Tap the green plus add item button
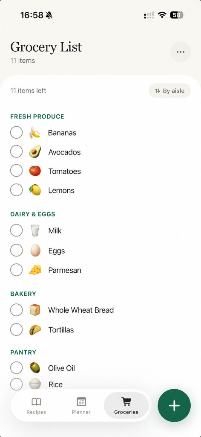201x437 pixels. click(x=174, y=405)
